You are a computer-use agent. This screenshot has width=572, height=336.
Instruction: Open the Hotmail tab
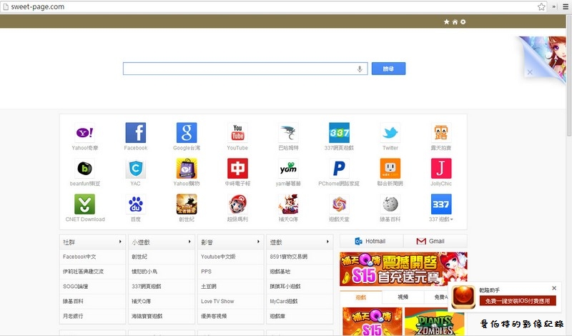pos(371,241)
